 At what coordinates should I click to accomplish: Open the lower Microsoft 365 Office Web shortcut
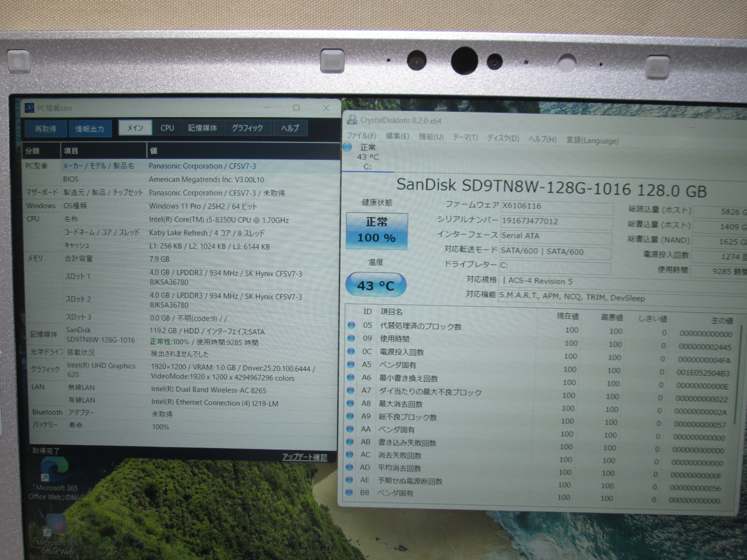(x=57, y=535)
